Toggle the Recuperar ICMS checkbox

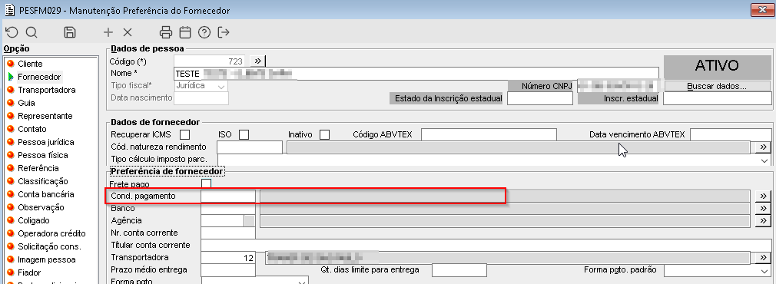point(184,134)
